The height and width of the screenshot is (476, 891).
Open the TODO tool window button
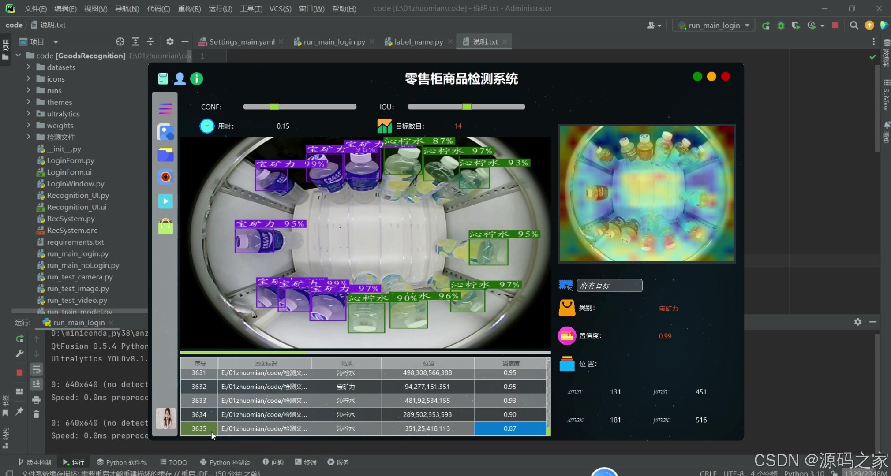coord(173,462)
